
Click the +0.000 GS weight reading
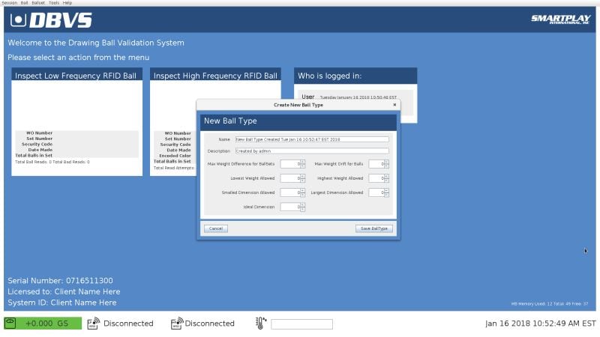pyautogui.click(x=46, y=324)
